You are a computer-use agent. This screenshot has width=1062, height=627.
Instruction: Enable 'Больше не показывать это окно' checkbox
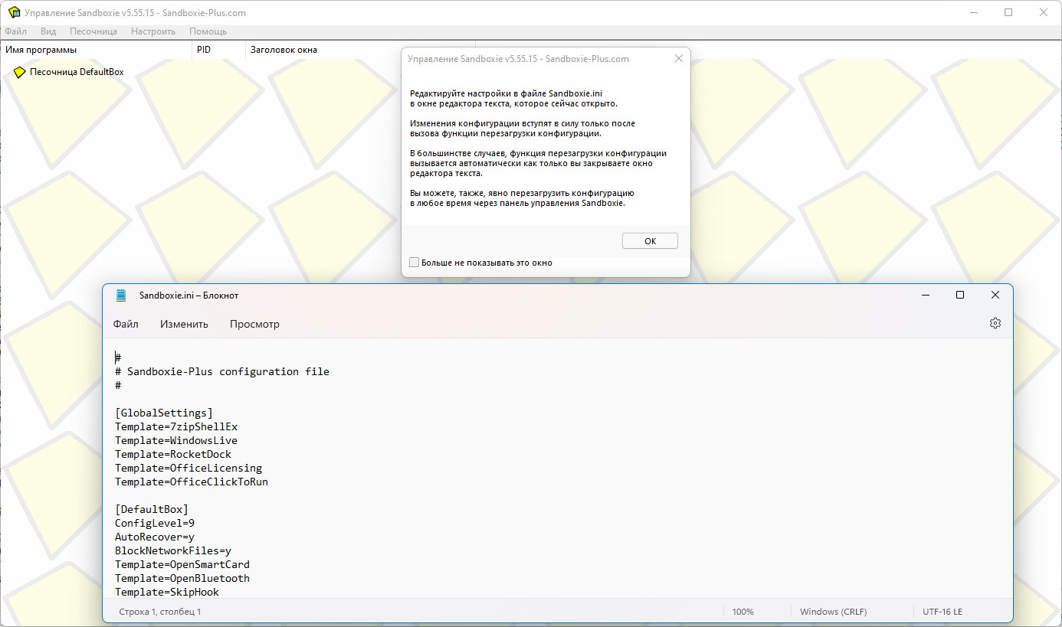click(414, 262)
